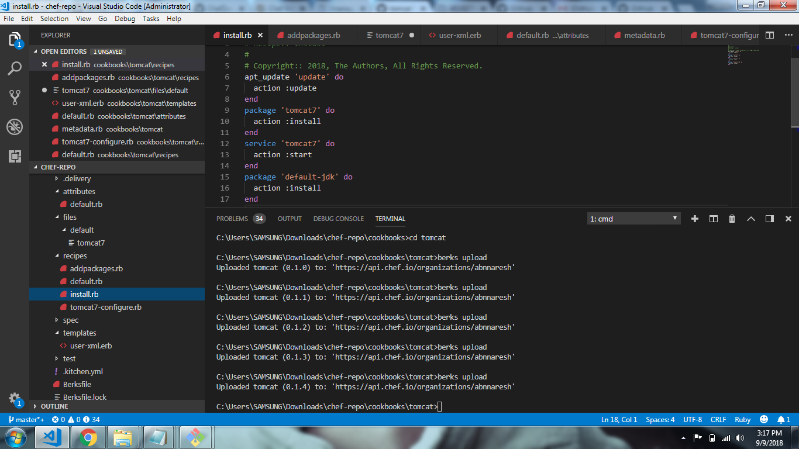The image size is (799, 449).
Task: Open the Tasks menu
Action: (x=151, y=18)
